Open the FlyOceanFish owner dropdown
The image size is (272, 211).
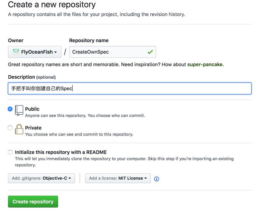coord(34,52)
